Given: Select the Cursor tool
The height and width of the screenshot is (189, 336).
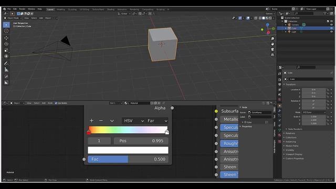Looking at the screenshot, I should click(6, 31).
